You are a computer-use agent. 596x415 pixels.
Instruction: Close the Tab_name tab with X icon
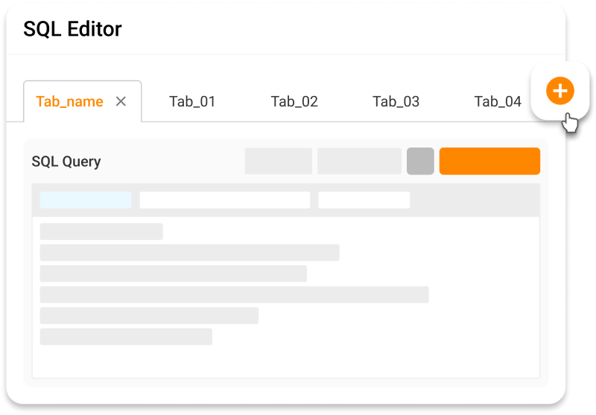click(121, 101)
